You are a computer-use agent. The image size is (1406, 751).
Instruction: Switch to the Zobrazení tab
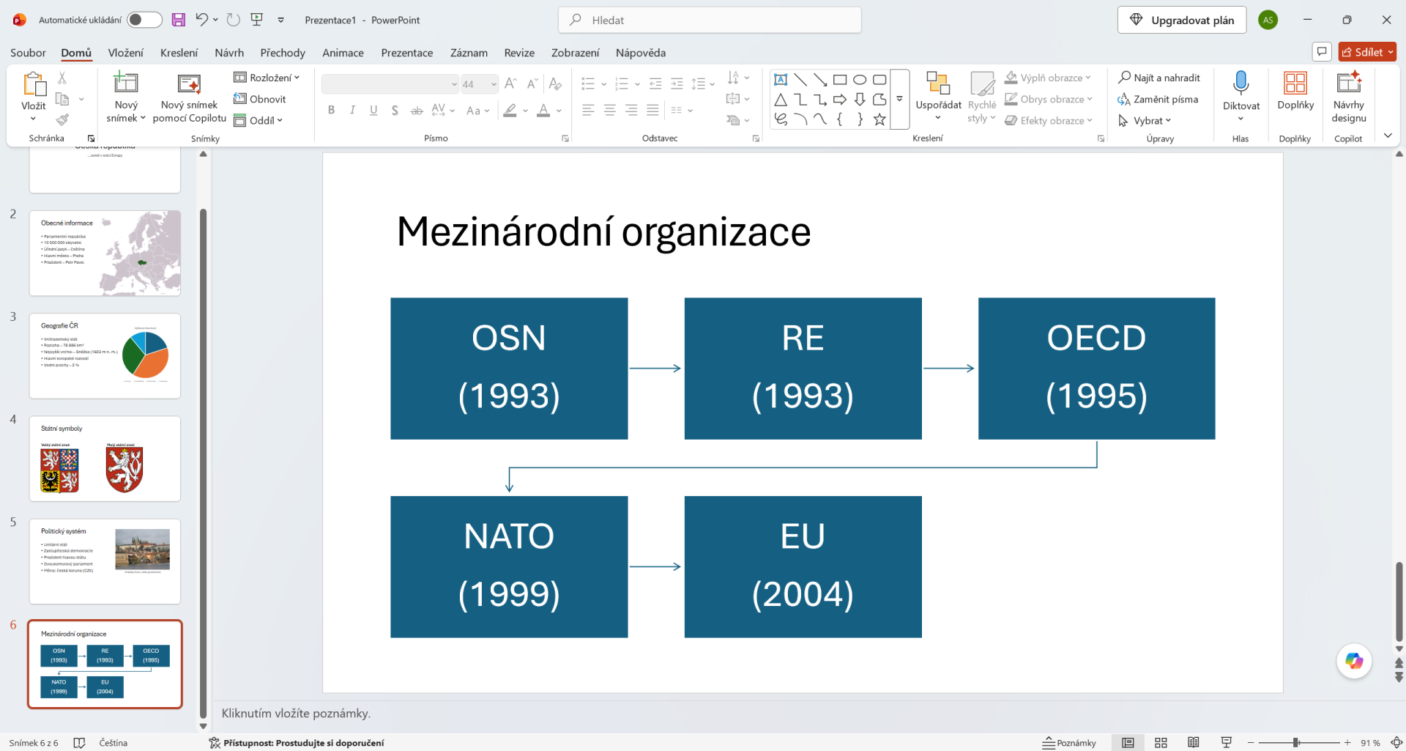575,53
